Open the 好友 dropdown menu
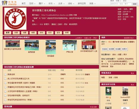 click(52, 4)
